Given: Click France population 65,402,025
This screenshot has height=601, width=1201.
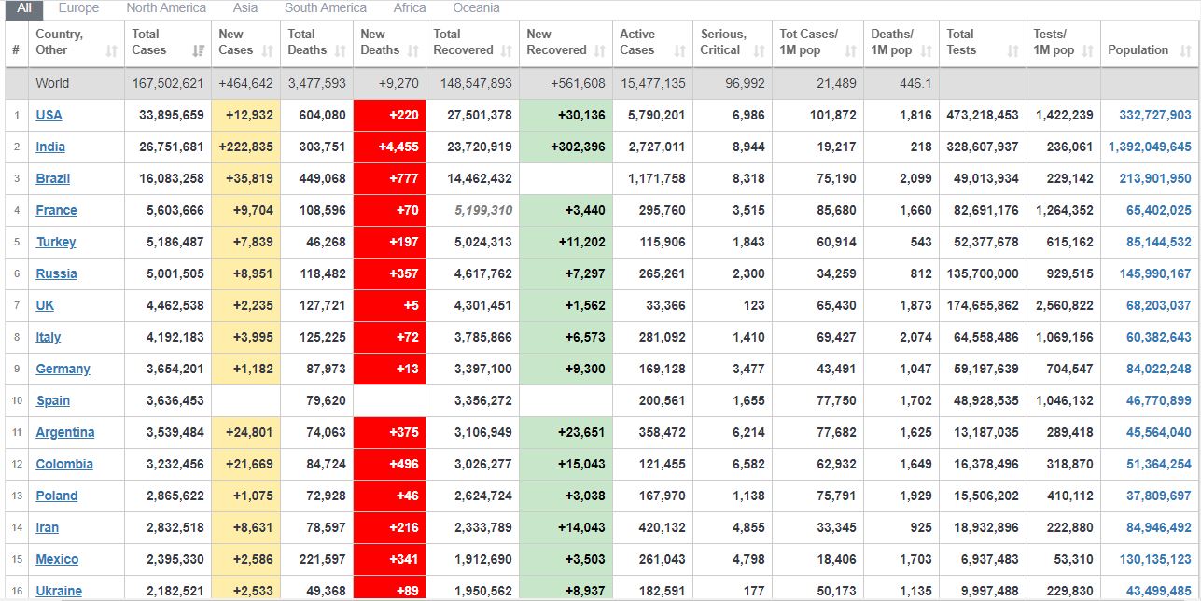Looking at the screenshot, I should tap(1159, 210).
